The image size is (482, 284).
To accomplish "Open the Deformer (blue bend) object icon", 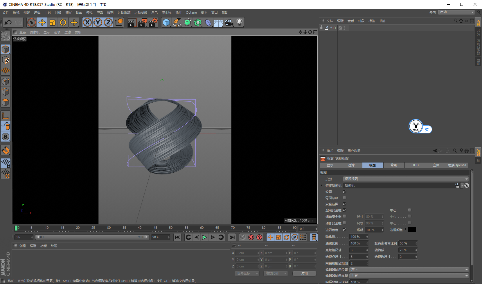I will point(208,22).
